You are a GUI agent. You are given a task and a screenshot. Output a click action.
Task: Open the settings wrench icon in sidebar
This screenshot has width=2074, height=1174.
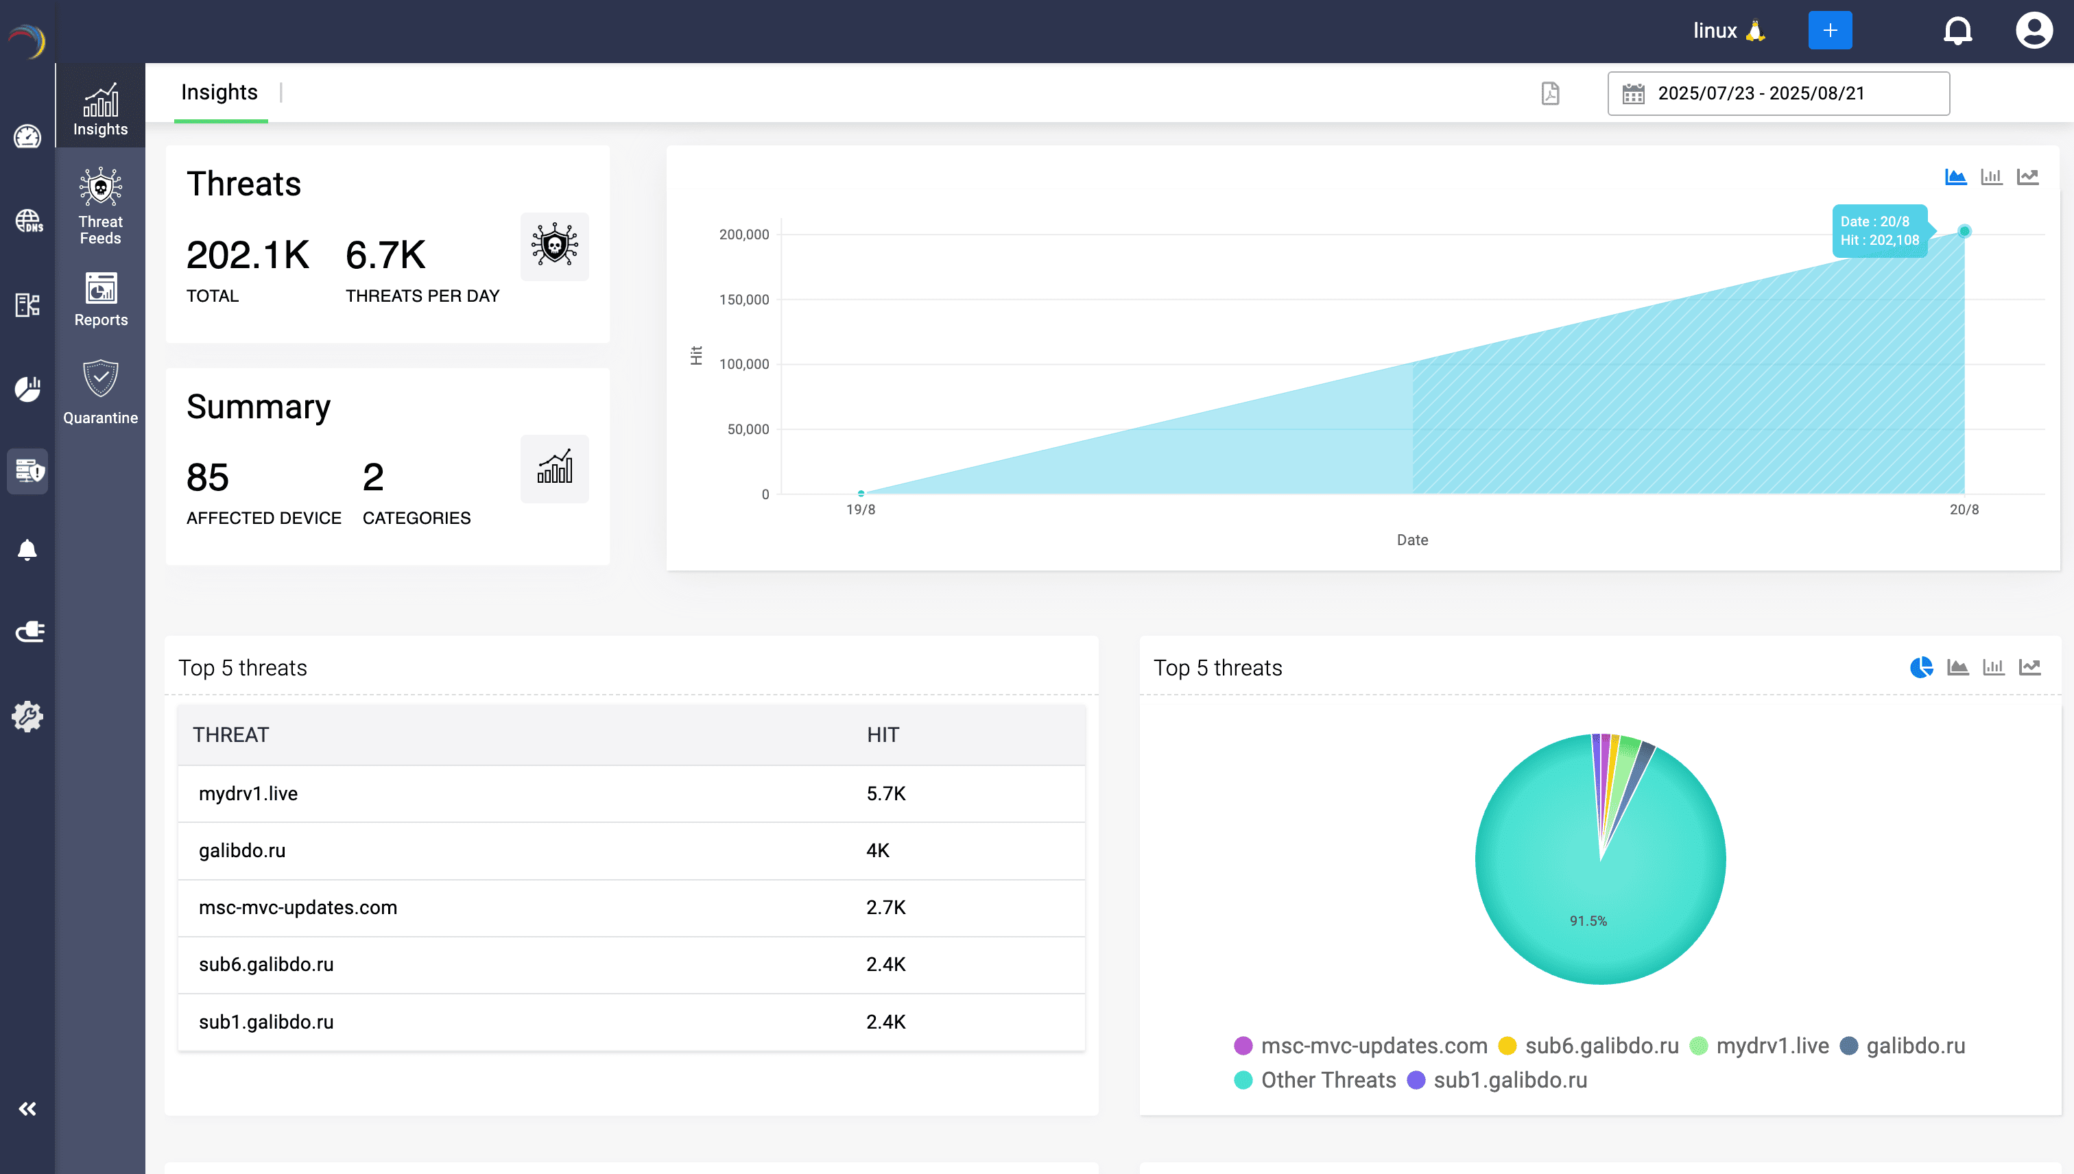pyautogui.click(x=27, y=716)
